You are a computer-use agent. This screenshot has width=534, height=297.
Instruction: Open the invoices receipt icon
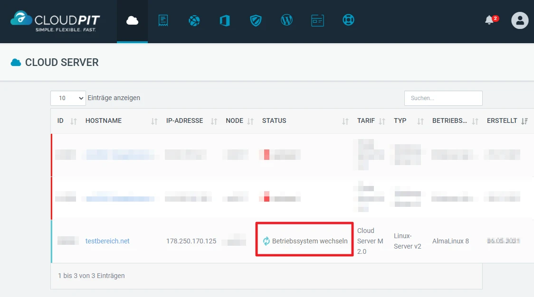(x=163, y=20)
